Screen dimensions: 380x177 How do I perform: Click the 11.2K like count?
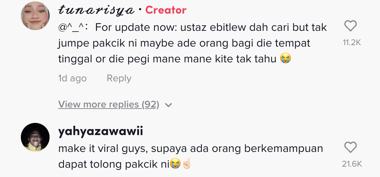point(352,43)
